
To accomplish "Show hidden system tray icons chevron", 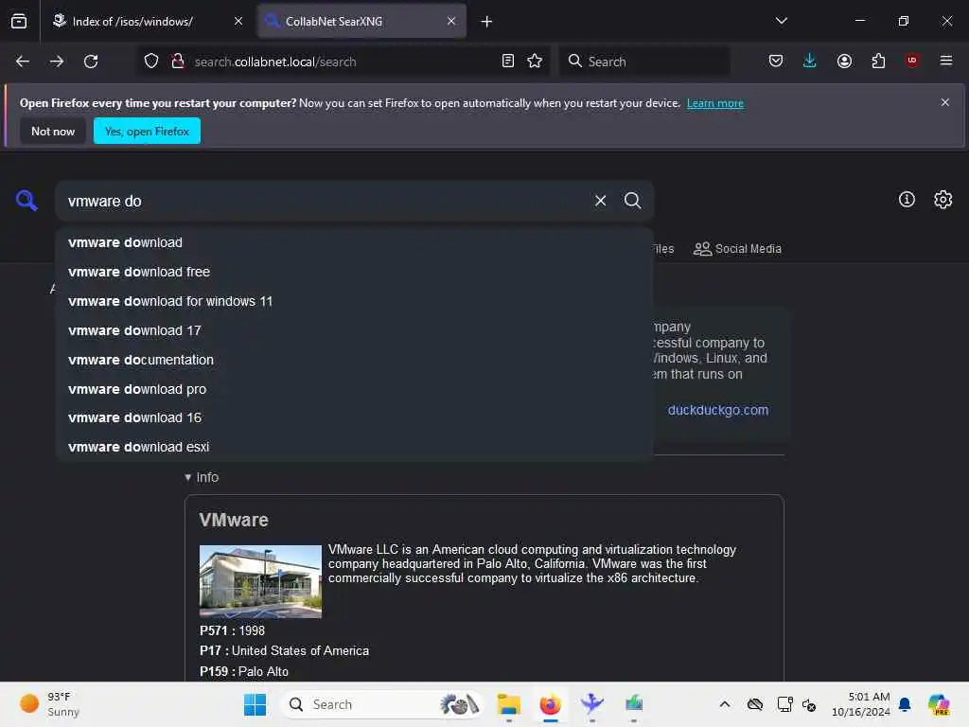I will (725, 704).
